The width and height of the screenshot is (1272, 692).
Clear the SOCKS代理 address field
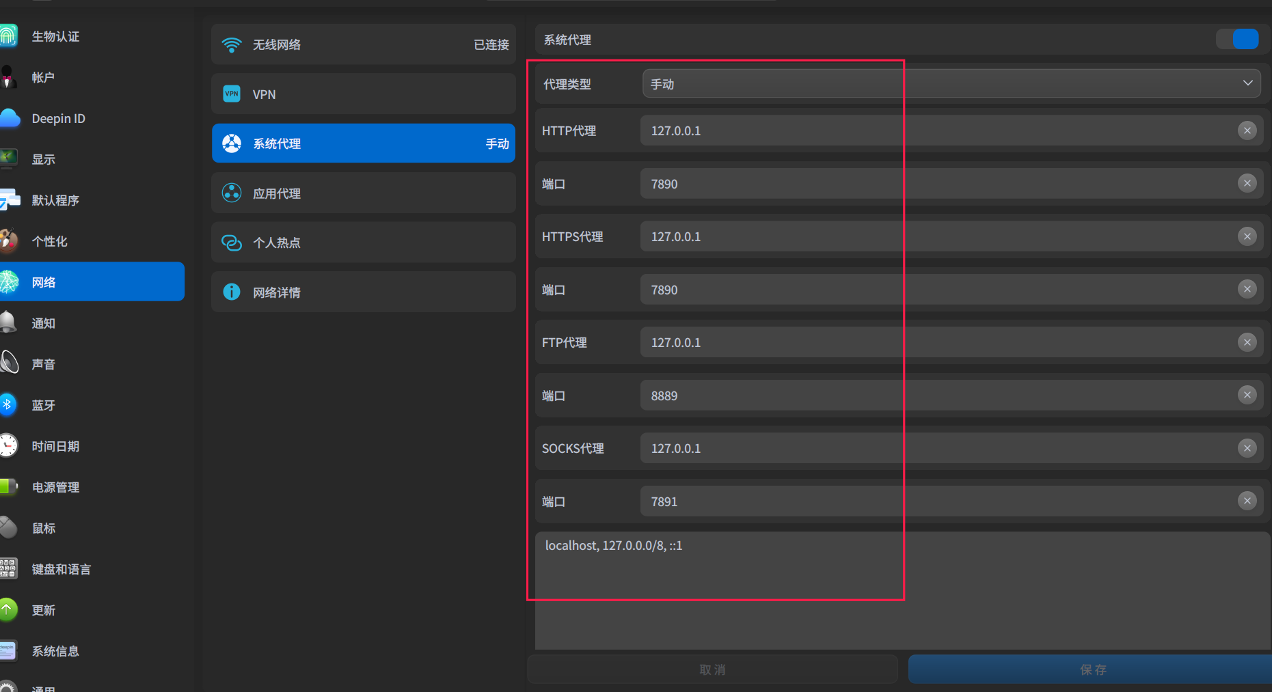point(1247,448)
